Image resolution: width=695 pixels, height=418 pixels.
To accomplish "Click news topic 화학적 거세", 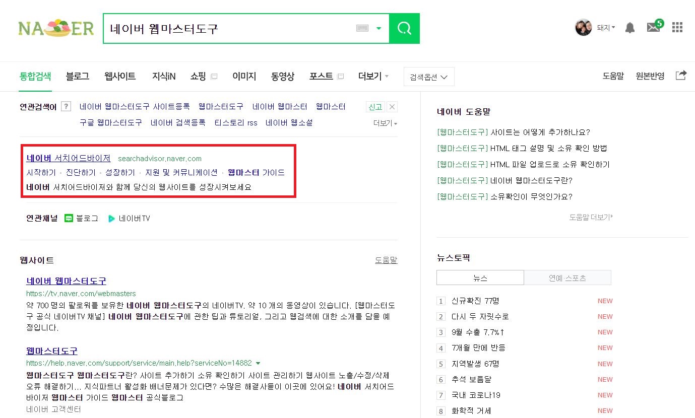I will (x=471, y=410).
